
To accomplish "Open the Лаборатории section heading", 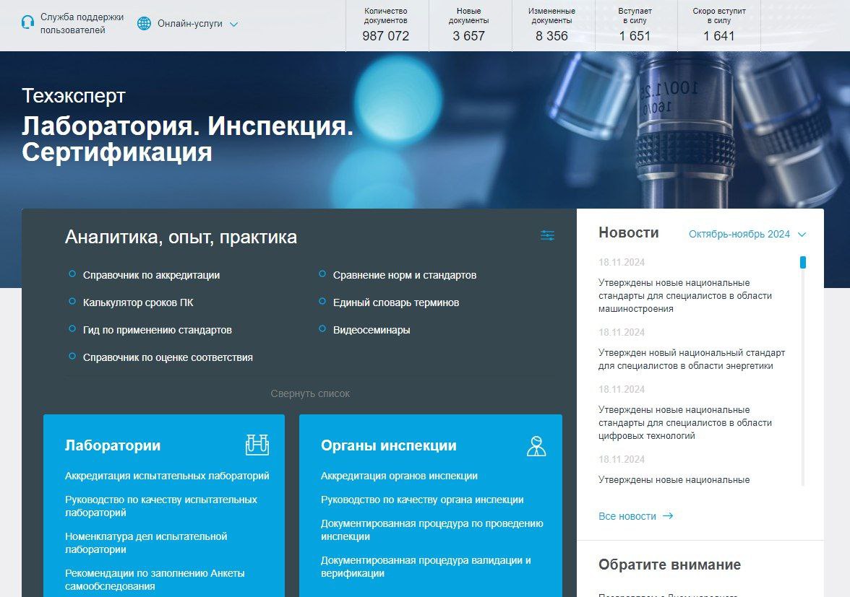I will (113, 445).
